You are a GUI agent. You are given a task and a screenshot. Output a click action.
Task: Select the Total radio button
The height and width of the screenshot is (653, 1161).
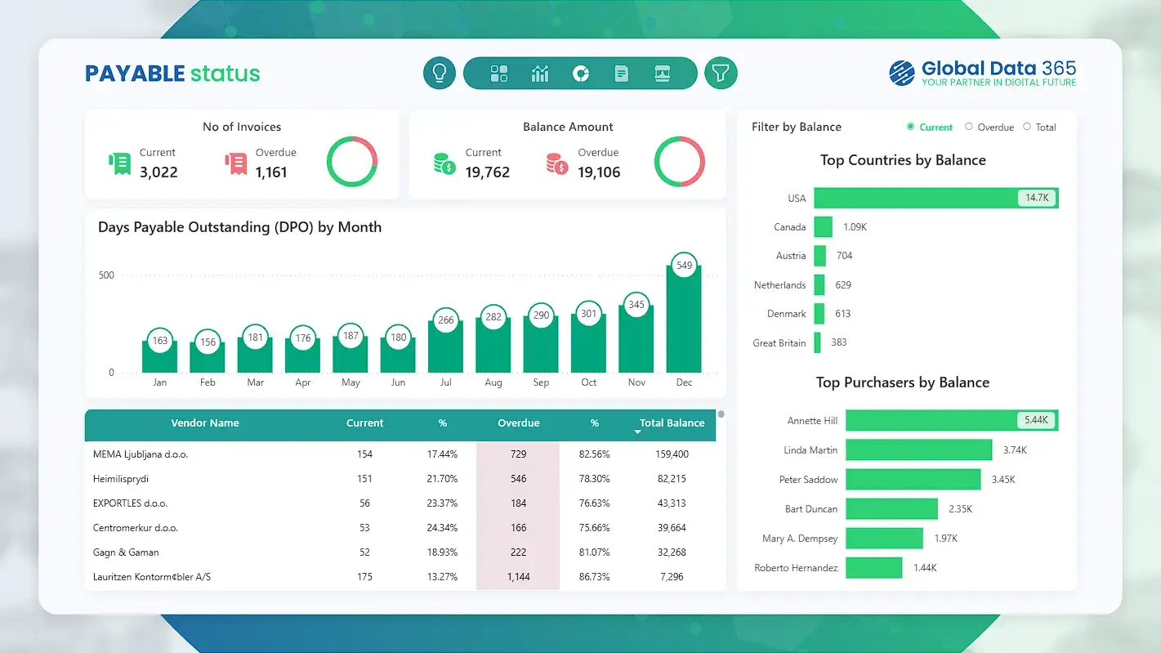tap(1027, 127)
